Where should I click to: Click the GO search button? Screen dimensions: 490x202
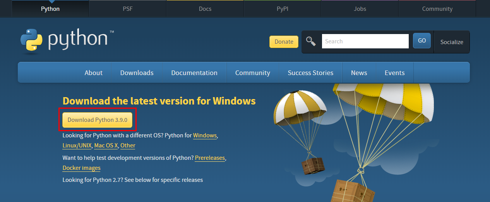[x=422, y=41]
